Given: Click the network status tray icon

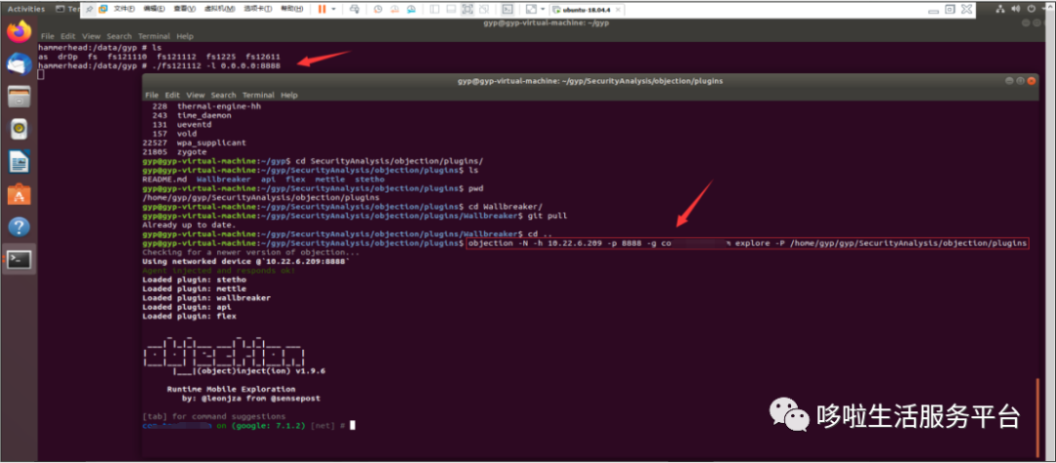Looking at the screenshot, I should click(x=1000, y=9).
